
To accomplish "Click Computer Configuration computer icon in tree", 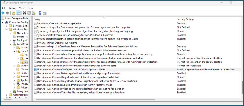I will 7,22.
